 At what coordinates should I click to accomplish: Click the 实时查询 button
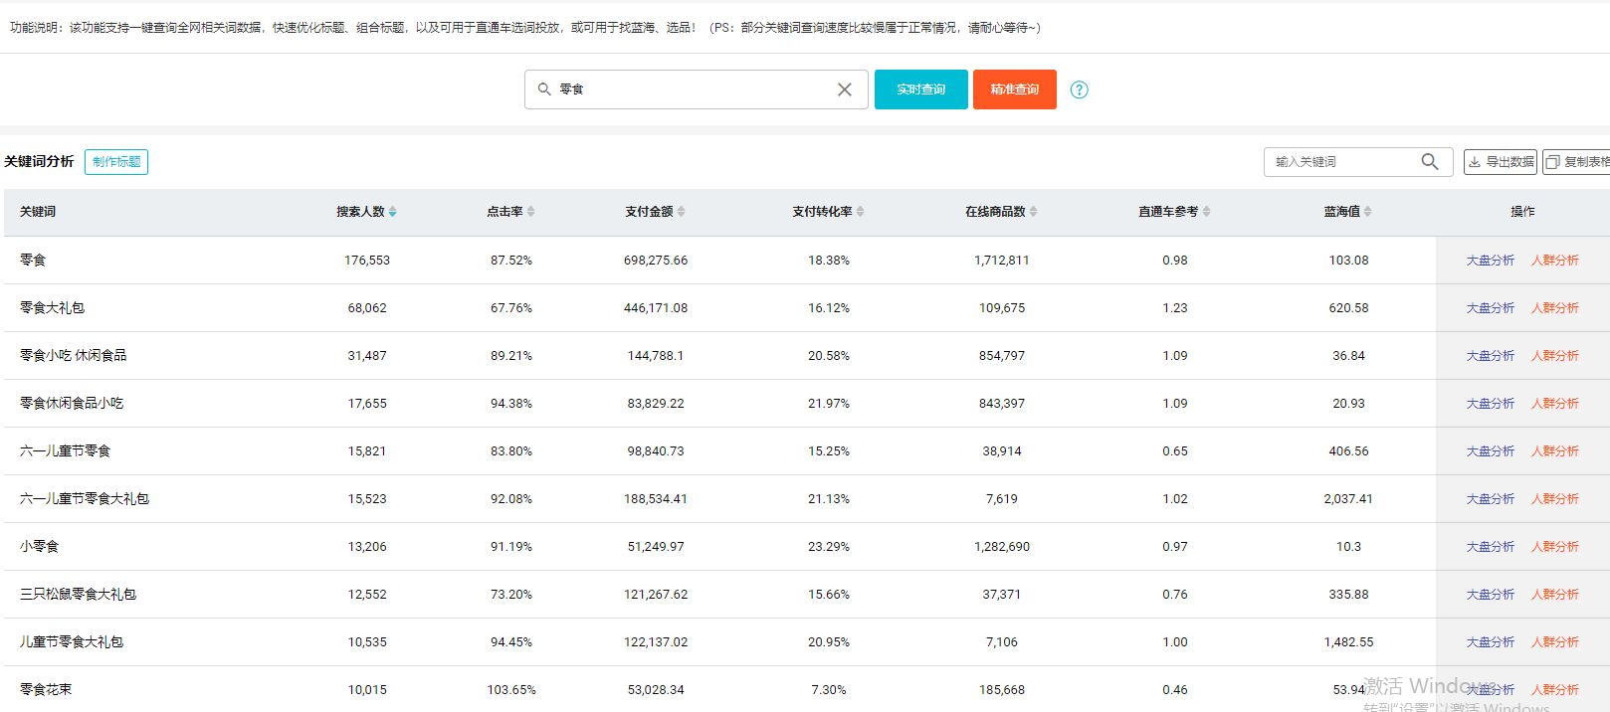pos(921,89)
